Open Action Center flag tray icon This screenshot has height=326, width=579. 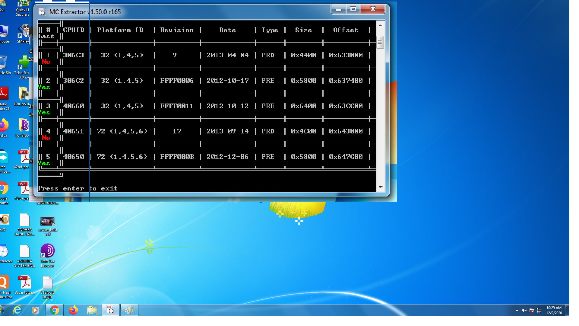(532, 310)
